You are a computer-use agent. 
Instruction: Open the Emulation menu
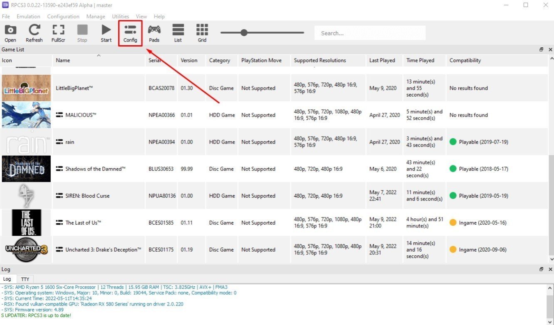point(28,17)
